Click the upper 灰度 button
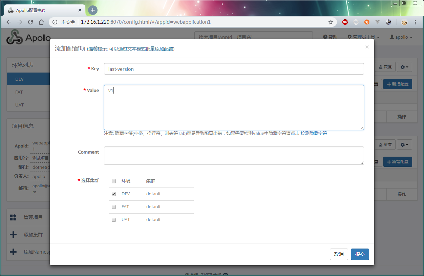Screen dimensions: 424x276 click(385, 67)
